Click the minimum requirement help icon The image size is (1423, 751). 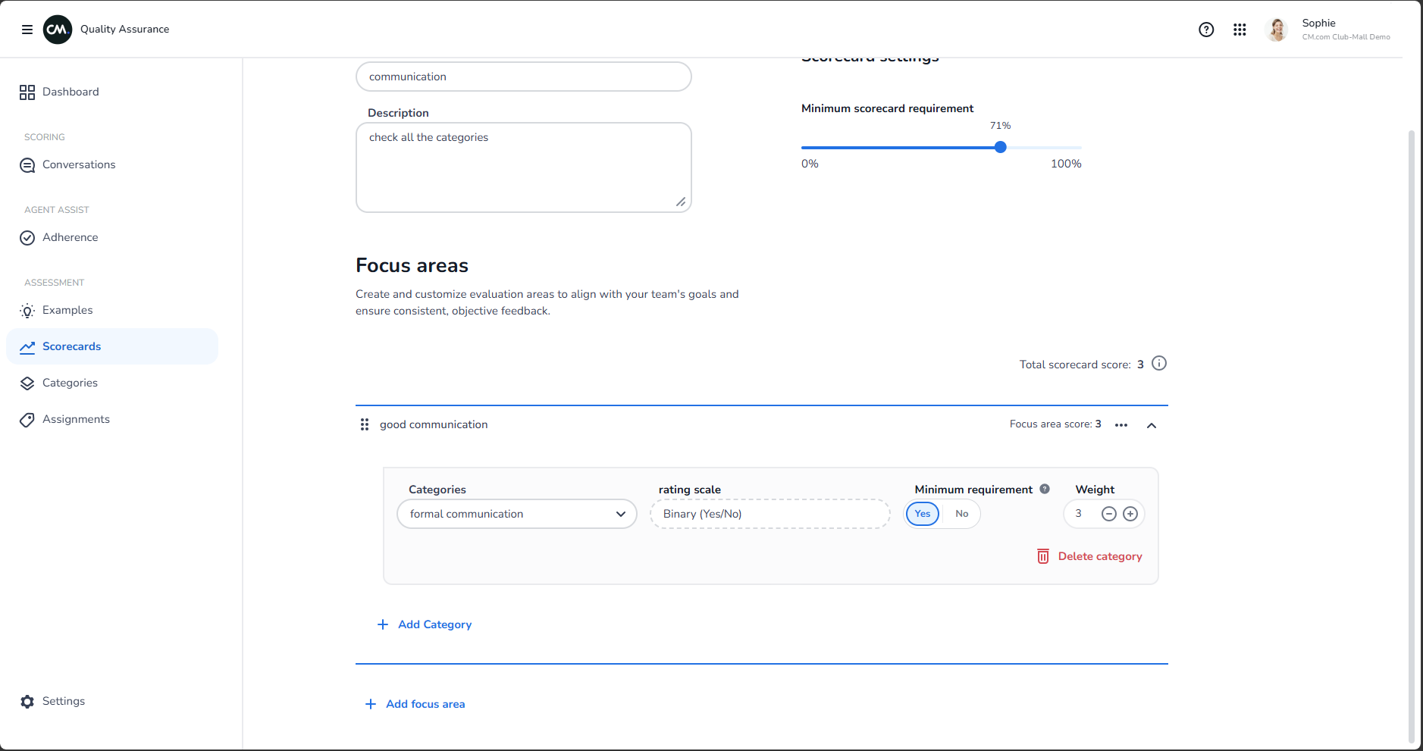tap(1045, 489)
